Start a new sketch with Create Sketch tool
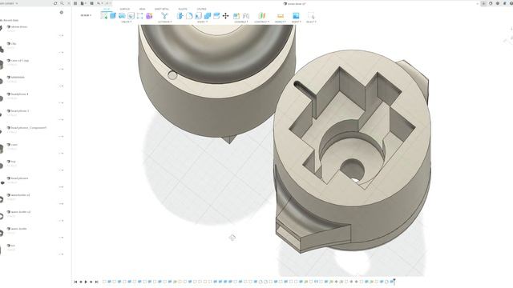The image size is (513, 288). tap(104, 16)
